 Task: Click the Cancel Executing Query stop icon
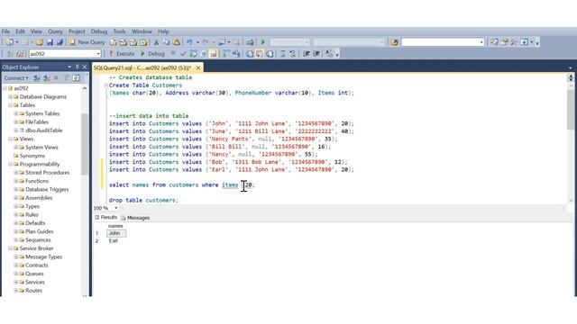[173, 54]
